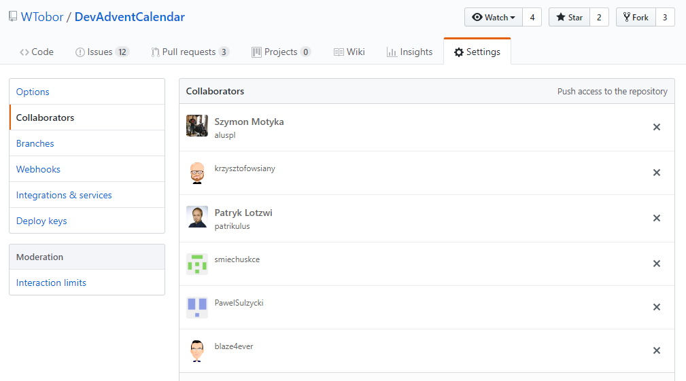Star the DevAdventCalendar repository
The width and height of the screenshot is (686, 381).
[569, 18]
